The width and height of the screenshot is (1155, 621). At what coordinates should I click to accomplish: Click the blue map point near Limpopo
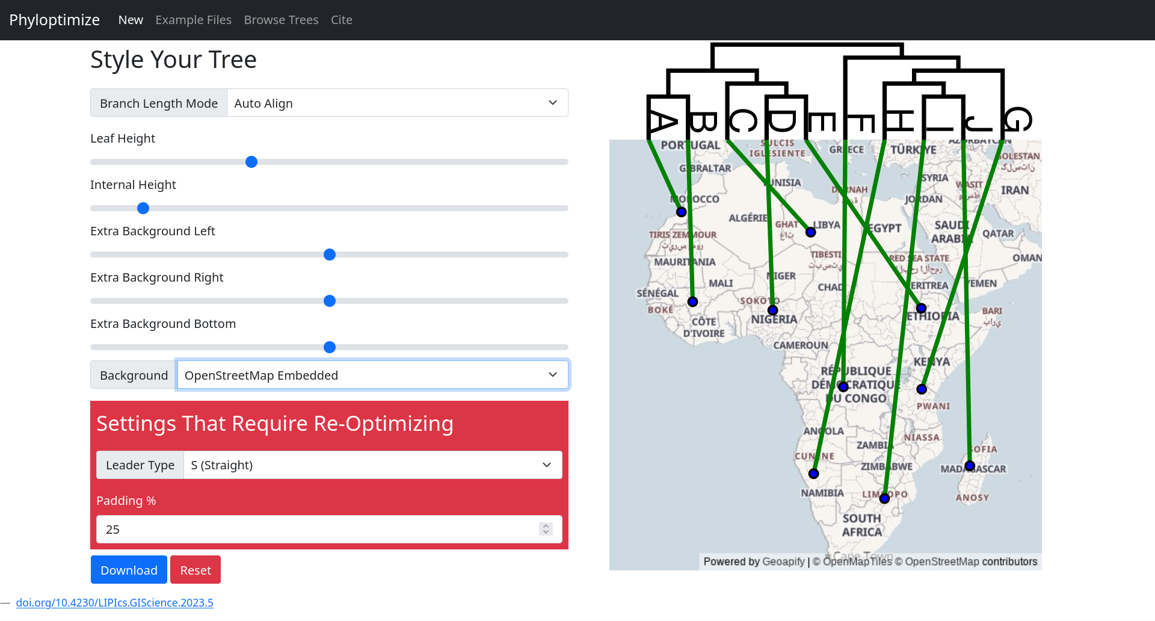coord(885,498)
